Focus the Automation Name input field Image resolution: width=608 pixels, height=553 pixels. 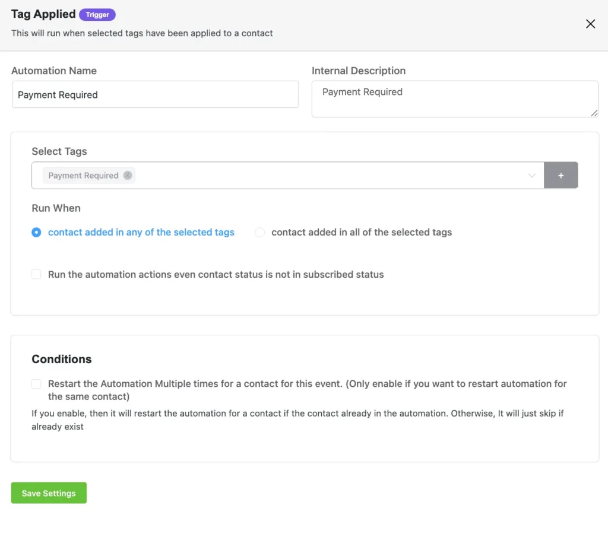coord(155,95)
